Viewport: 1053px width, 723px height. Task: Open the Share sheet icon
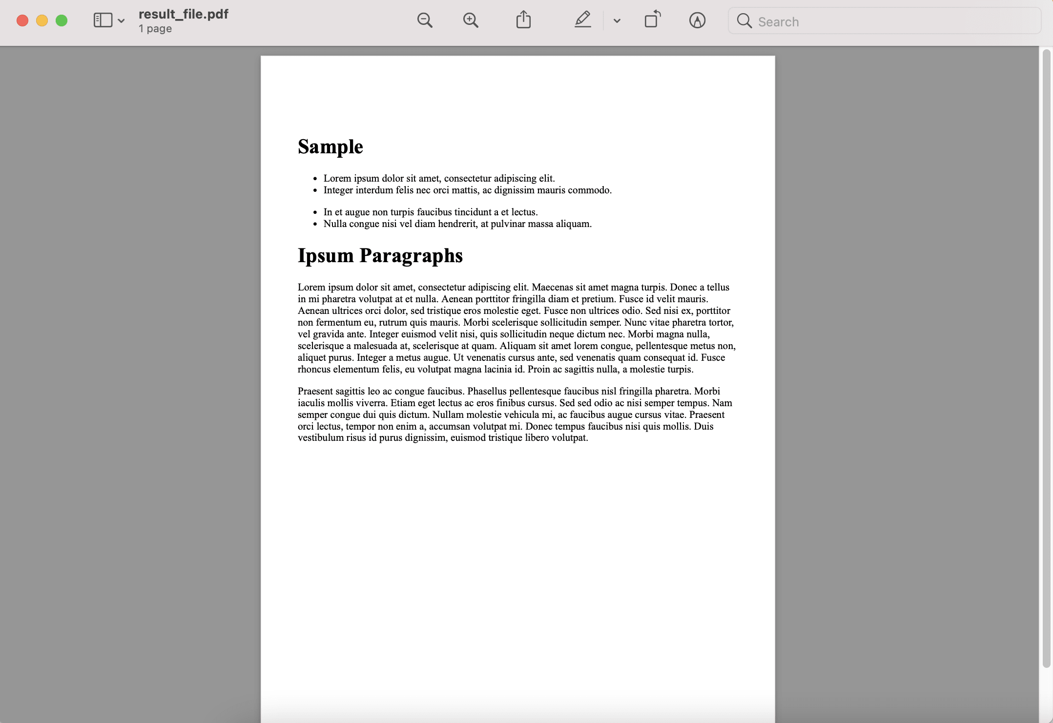point(523,20)
